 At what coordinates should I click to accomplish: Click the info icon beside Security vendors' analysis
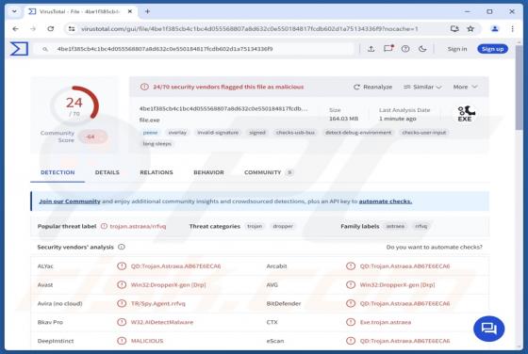tap(122, 247)
